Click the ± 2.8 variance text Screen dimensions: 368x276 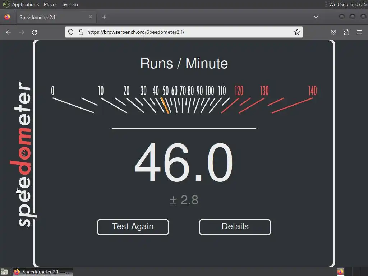click(x=184, y=200)
